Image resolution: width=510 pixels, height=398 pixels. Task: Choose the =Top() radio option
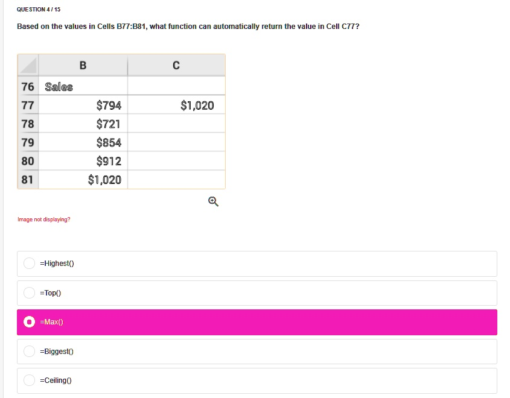point(30,293)
